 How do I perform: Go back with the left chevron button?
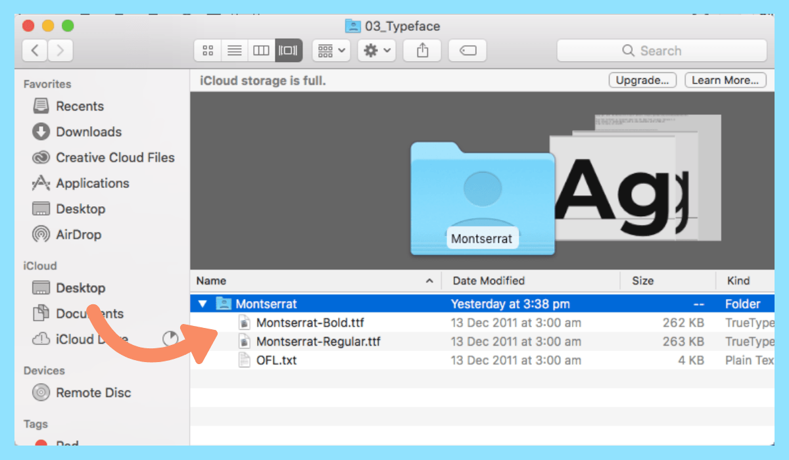[x=35, y=51]
